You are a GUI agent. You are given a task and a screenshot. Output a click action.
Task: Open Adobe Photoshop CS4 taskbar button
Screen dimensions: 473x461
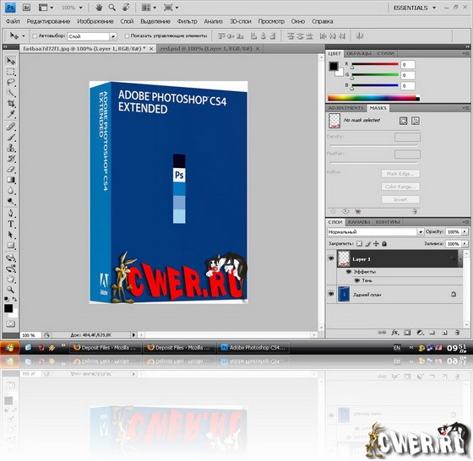click(x=253, y=348)
